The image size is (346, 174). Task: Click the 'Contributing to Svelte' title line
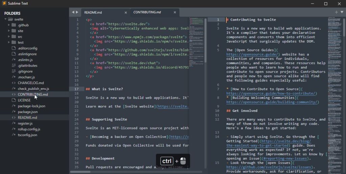(x=251, y=20)
